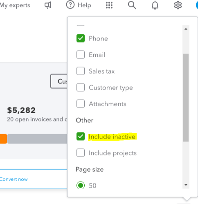This screenshot has height=204, width=198.
Task: Click the scrollbar up arrow
Action: [x=186, y=29]
